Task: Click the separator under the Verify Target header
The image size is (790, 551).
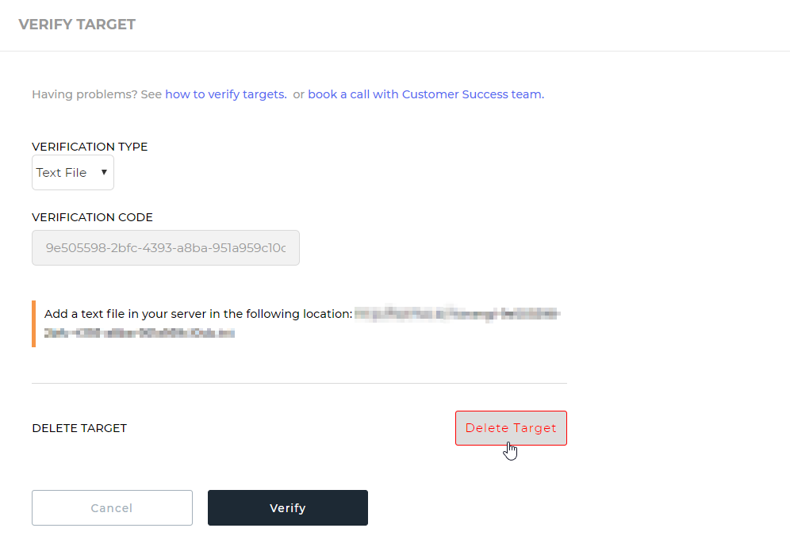Action: coord(395,51)
